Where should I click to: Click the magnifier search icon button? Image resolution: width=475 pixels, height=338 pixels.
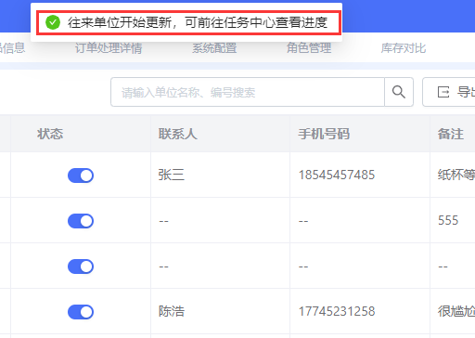399,92
